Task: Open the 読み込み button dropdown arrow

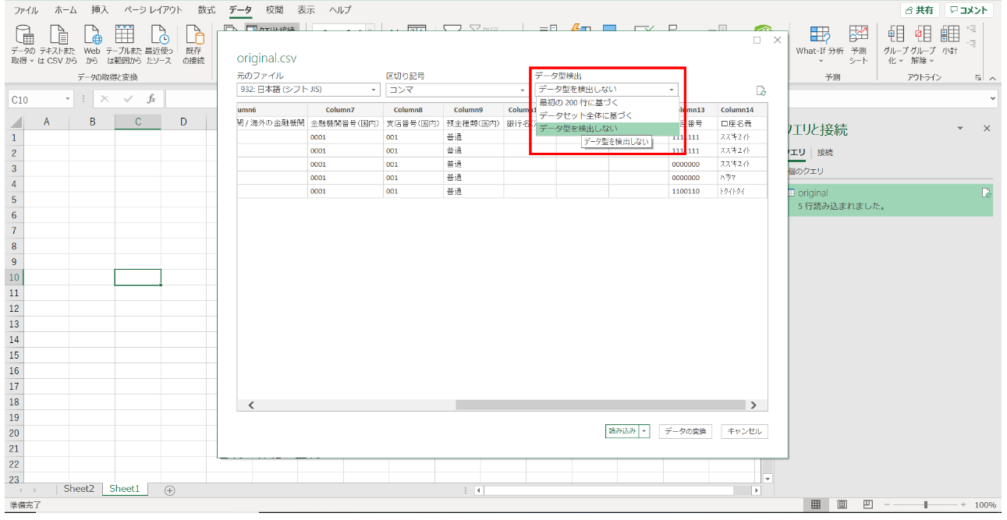Action: 644,431
